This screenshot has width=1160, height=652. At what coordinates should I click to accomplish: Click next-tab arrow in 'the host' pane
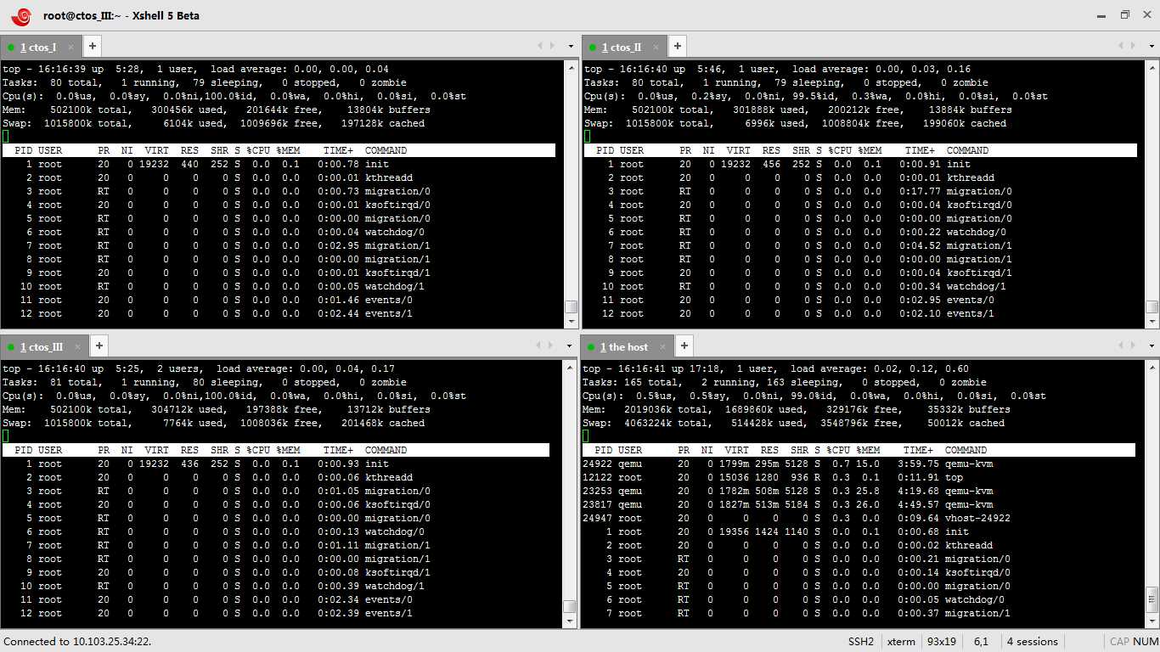point(1135,346)
